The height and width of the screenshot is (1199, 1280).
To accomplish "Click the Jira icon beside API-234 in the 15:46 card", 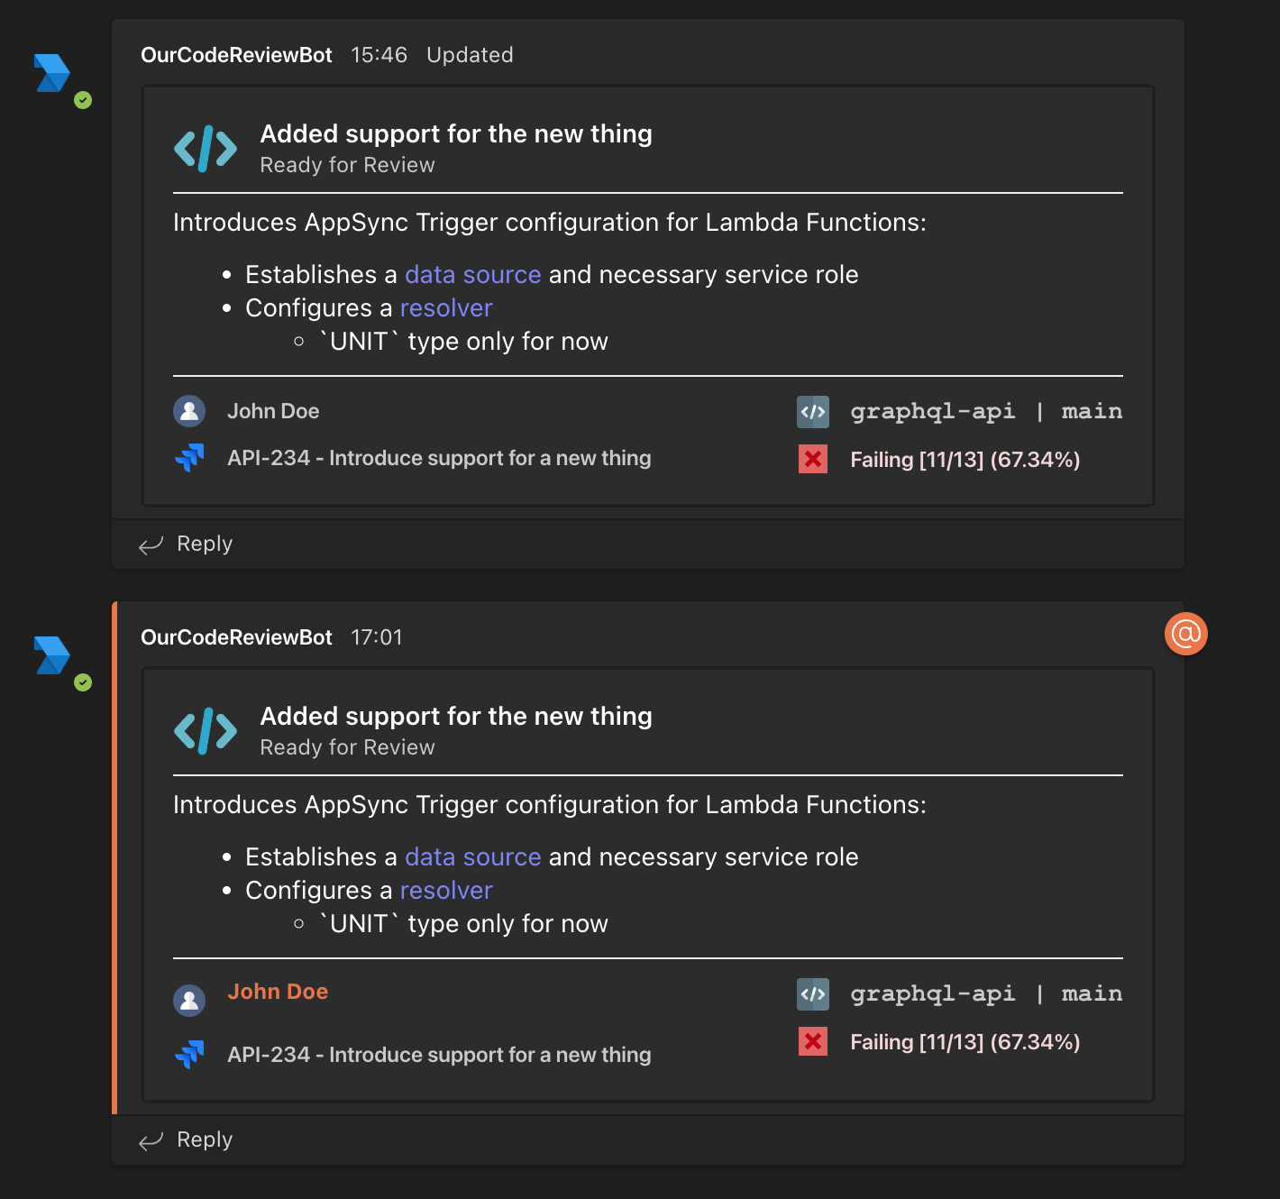I will tap(189, 458).
